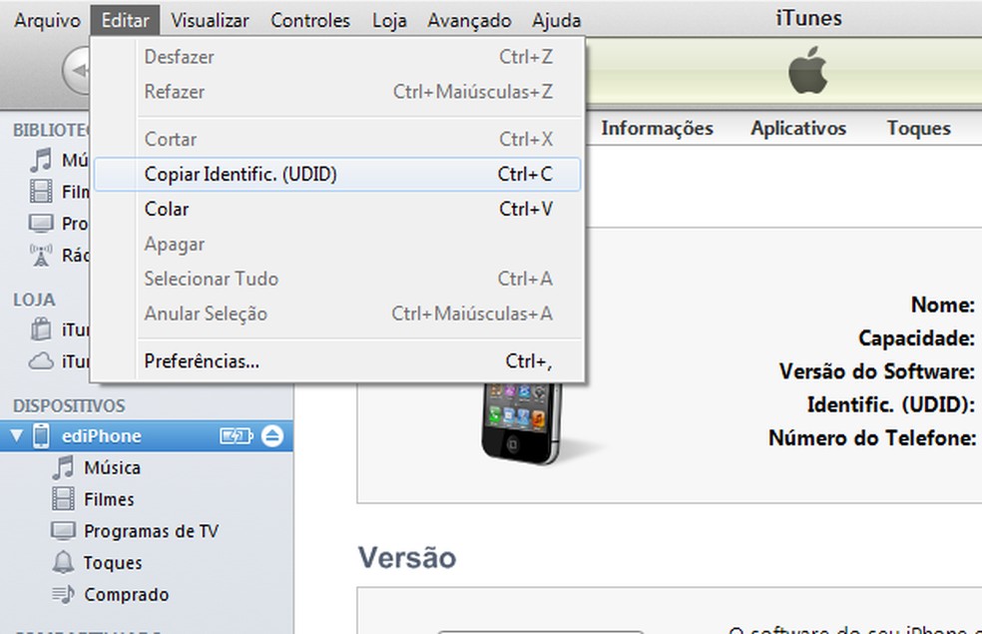Click the LOJA sidebar header

pos(34,300)
